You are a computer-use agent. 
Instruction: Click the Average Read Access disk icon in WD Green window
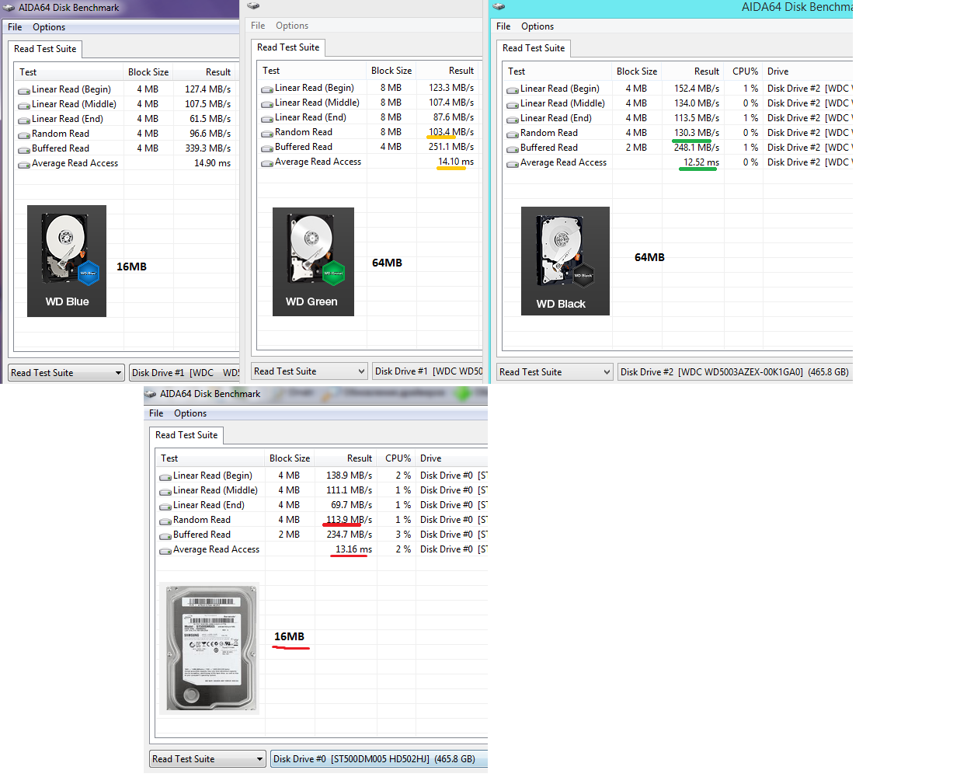click(x=267, y=162)
